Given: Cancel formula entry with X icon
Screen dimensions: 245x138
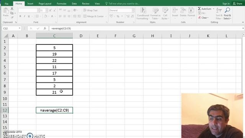Looking at the screenshot, I should [31, 28].
